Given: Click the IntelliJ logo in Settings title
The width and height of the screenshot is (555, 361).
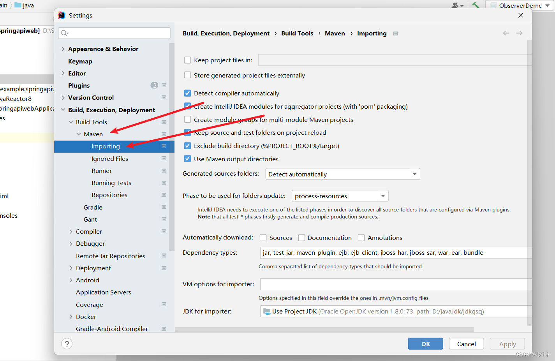Looking at the screenshot, I should click(x=62, y=15).
